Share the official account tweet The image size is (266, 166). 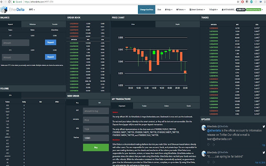click(x=214, y=144)
